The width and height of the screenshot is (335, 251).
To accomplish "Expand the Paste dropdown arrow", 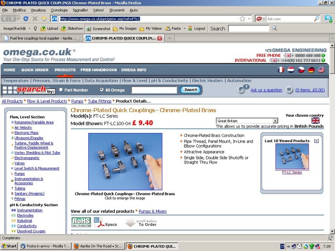I will tap(184, 28).
